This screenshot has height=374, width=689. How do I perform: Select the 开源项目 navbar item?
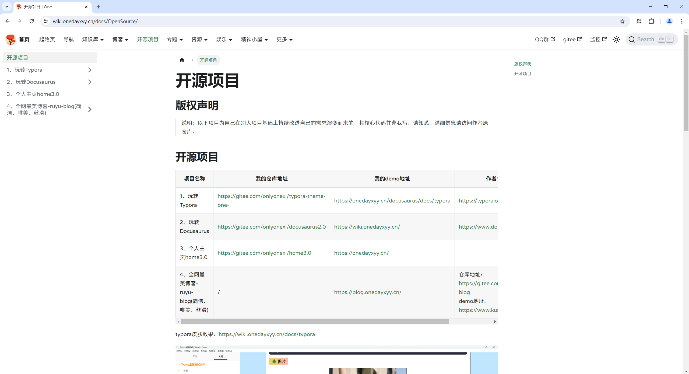[147, 39]
